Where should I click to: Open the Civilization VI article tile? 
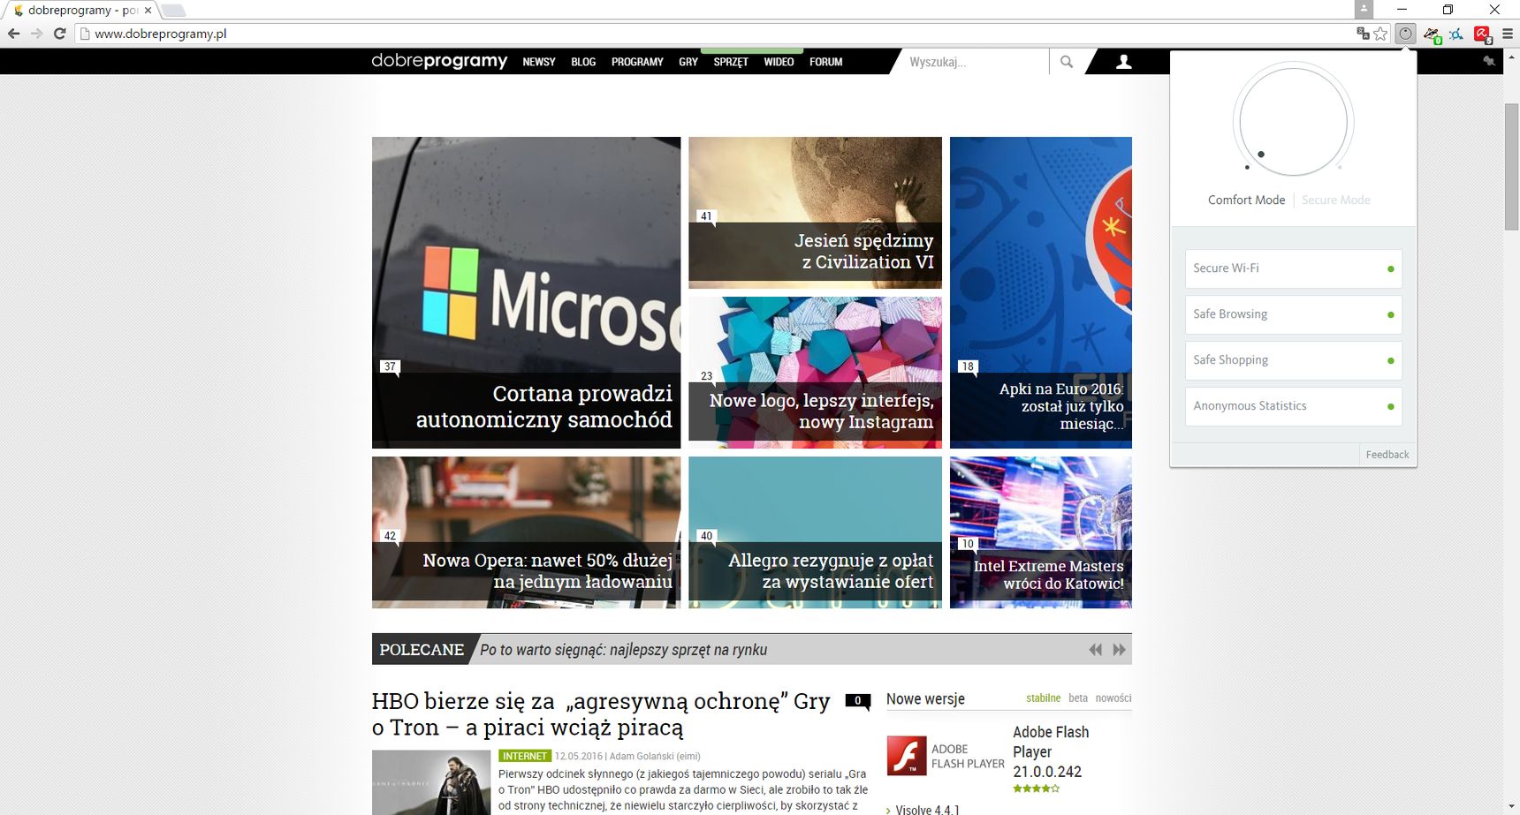point(815,213)
